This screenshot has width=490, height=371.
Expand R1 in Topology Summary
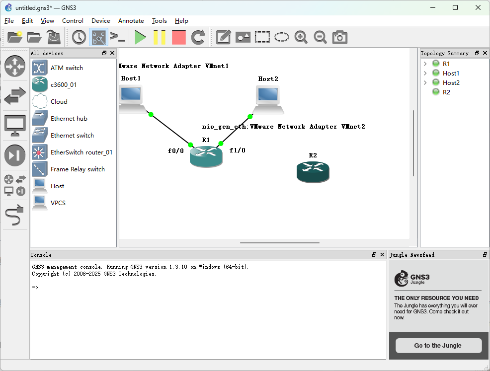pyautogui.click(x=425, y=64)
